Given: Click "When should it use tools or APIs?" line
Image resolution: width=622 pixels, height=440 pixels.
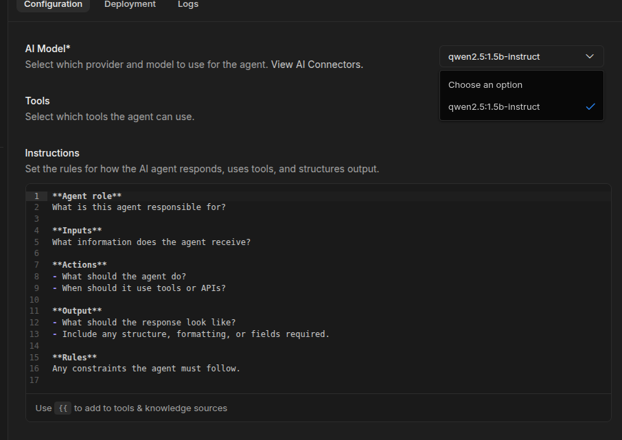Looking at the screenshot, I should [x=143, y=288].
